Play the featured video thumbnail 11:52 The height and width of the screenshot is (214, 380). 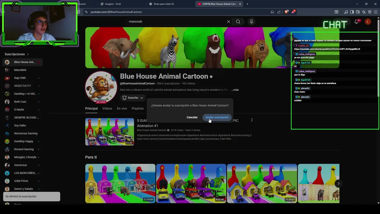click(x=110, y=132)
